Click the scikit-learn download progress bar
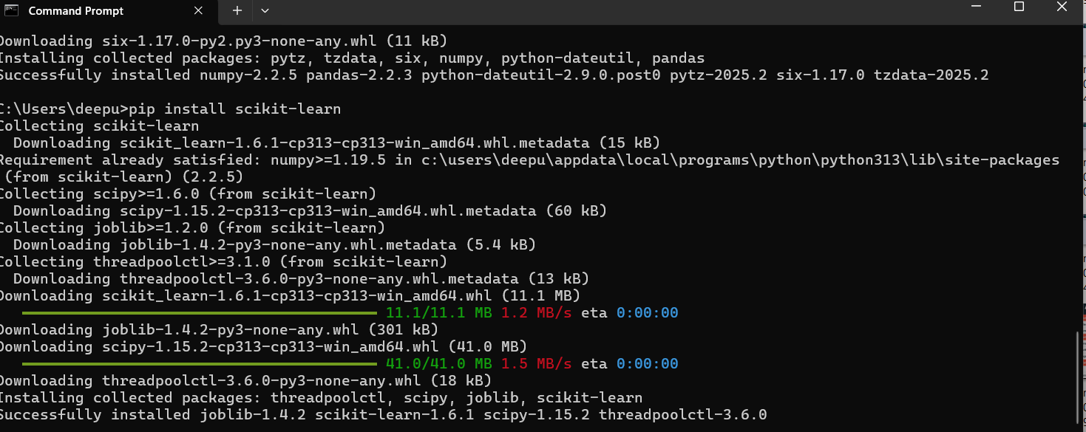 click(x=199, y=312)
